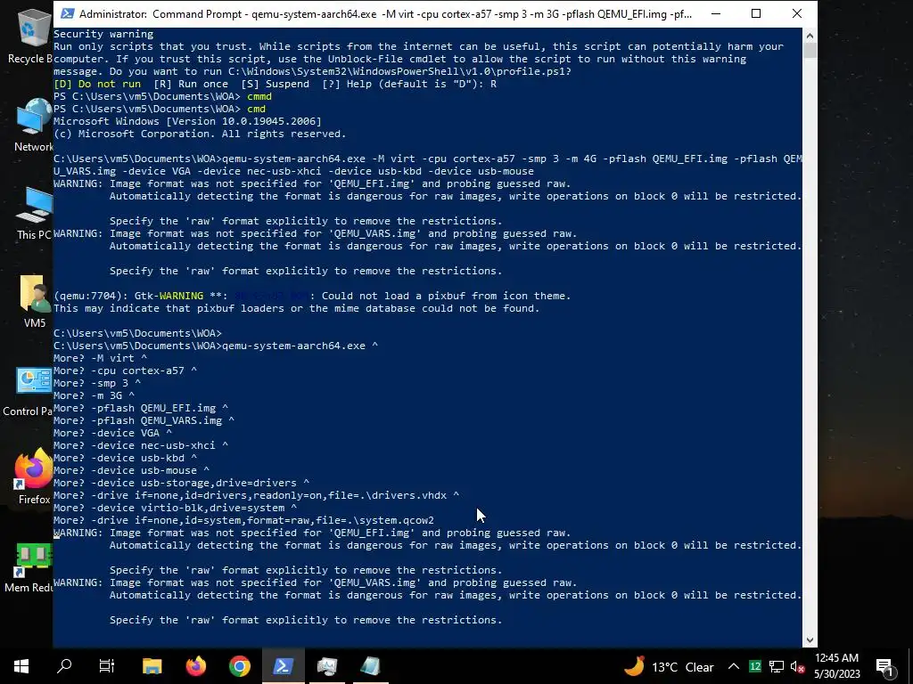Click the 'Gtk-WARNING' text
The image size is (913, 684).
coord(169,296)
